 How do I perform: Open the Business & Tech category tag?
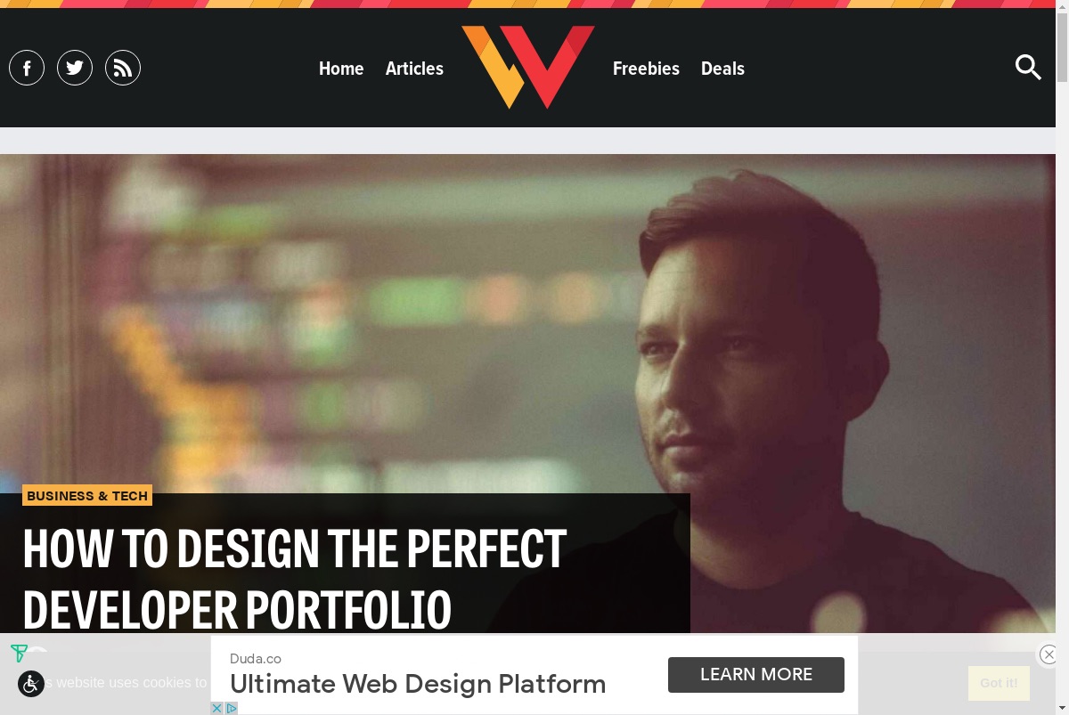tap(87, 496)
